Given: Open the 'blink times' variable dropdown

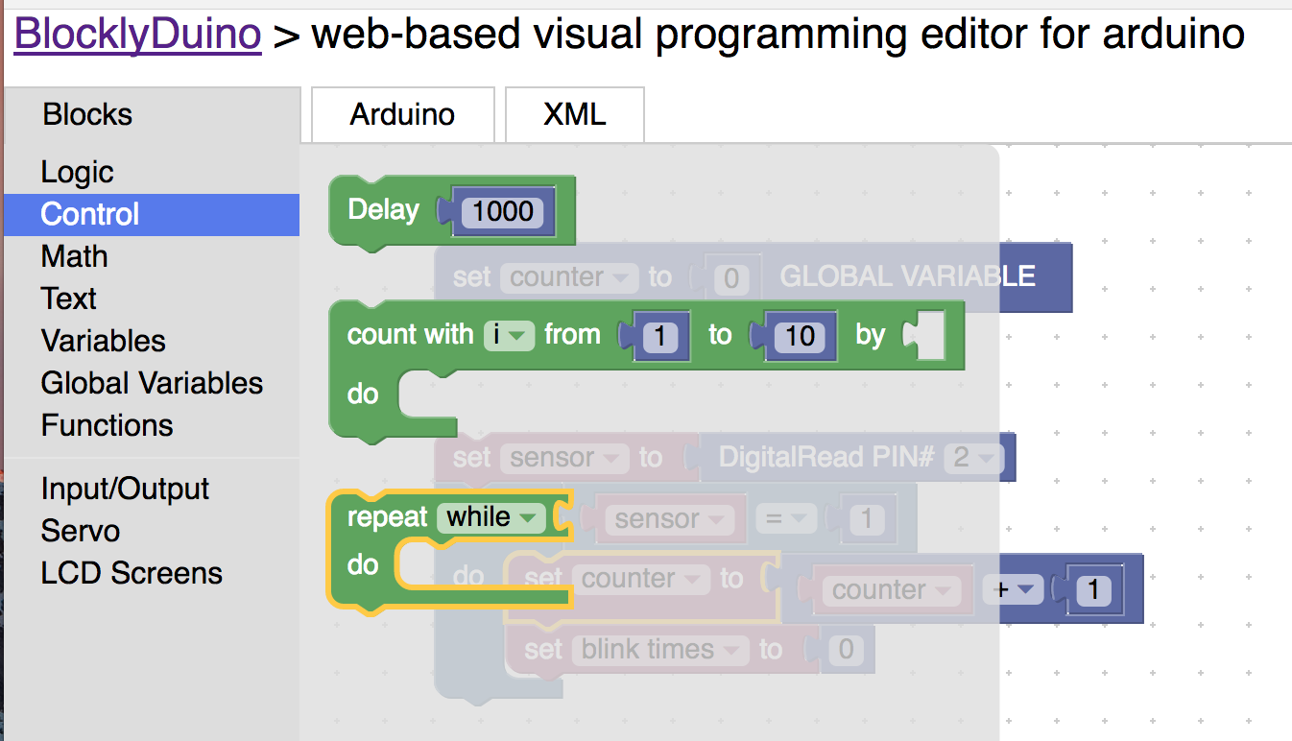Looking at the screenshot, I should tap(661, 650).
